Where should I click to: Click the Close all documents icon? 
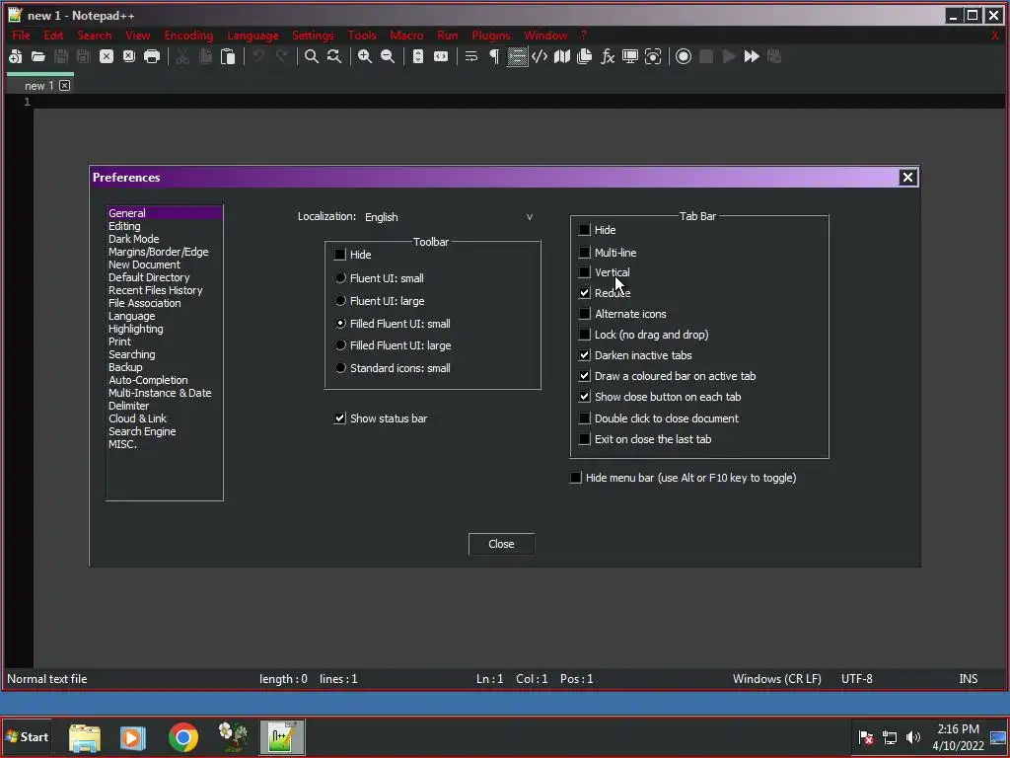tap(129, 56)
